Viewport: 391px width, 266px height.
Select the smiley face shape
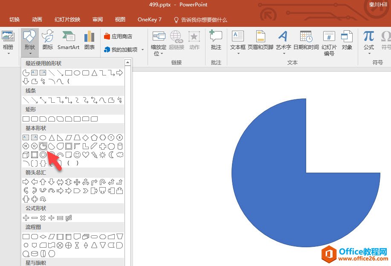77,155
